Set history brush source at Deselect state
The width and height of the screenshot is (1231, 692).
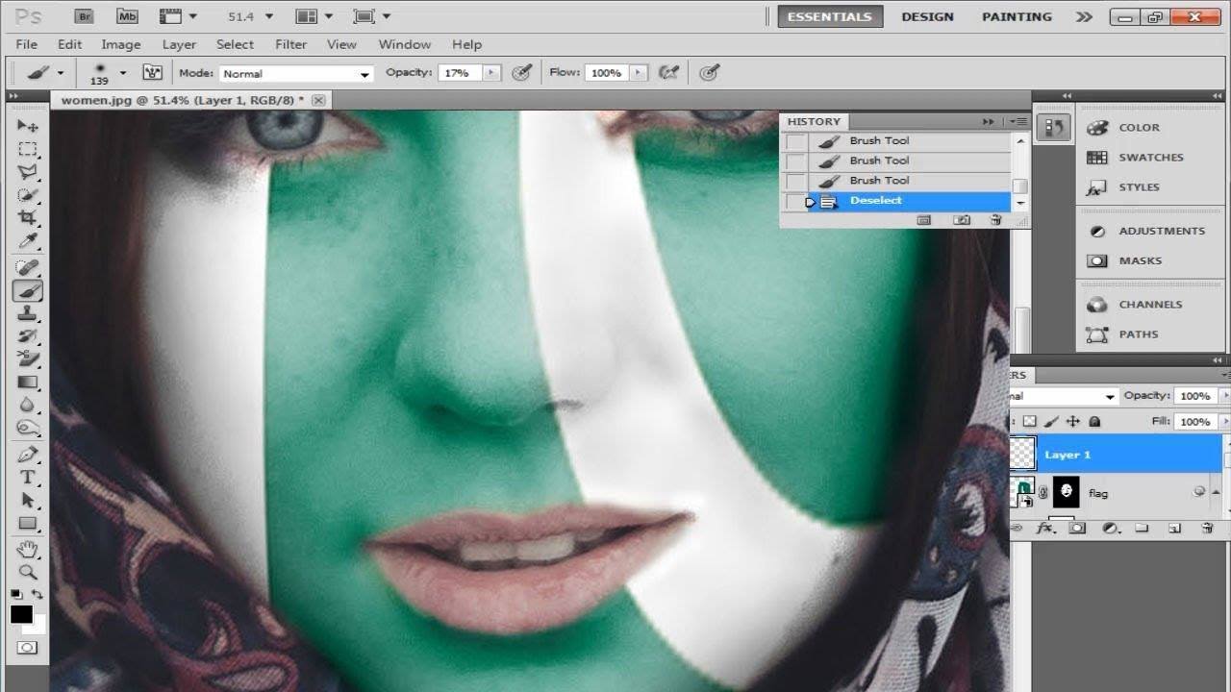(795, 201)
